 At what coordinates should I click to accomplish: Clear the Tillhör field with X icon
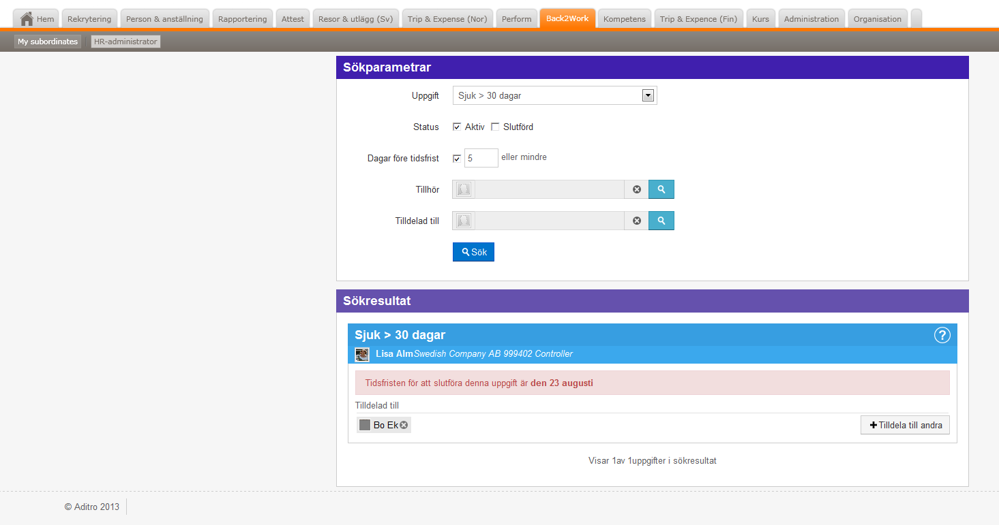637,189
